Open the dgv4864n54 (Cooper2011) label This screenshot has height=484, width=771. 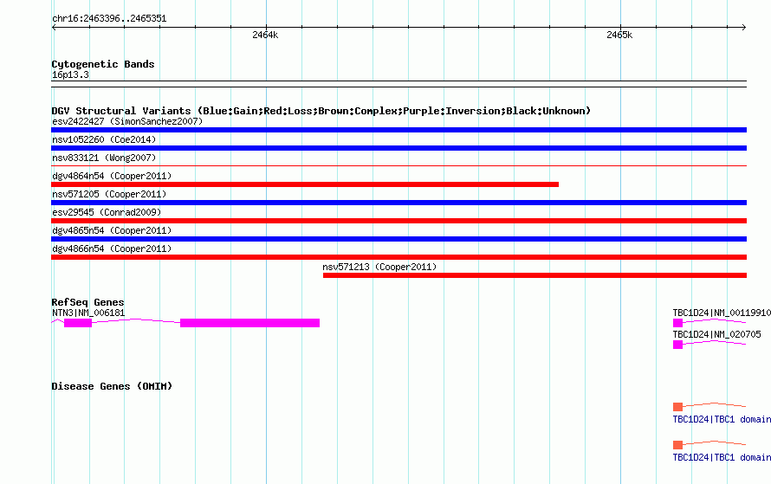point(112,176)
